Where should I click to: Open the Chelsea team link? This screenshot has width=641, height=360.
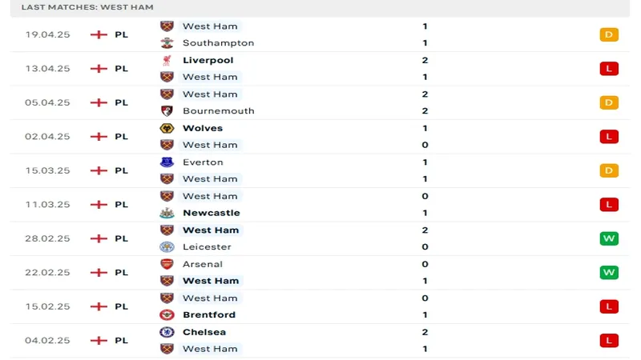click(204, 332)
